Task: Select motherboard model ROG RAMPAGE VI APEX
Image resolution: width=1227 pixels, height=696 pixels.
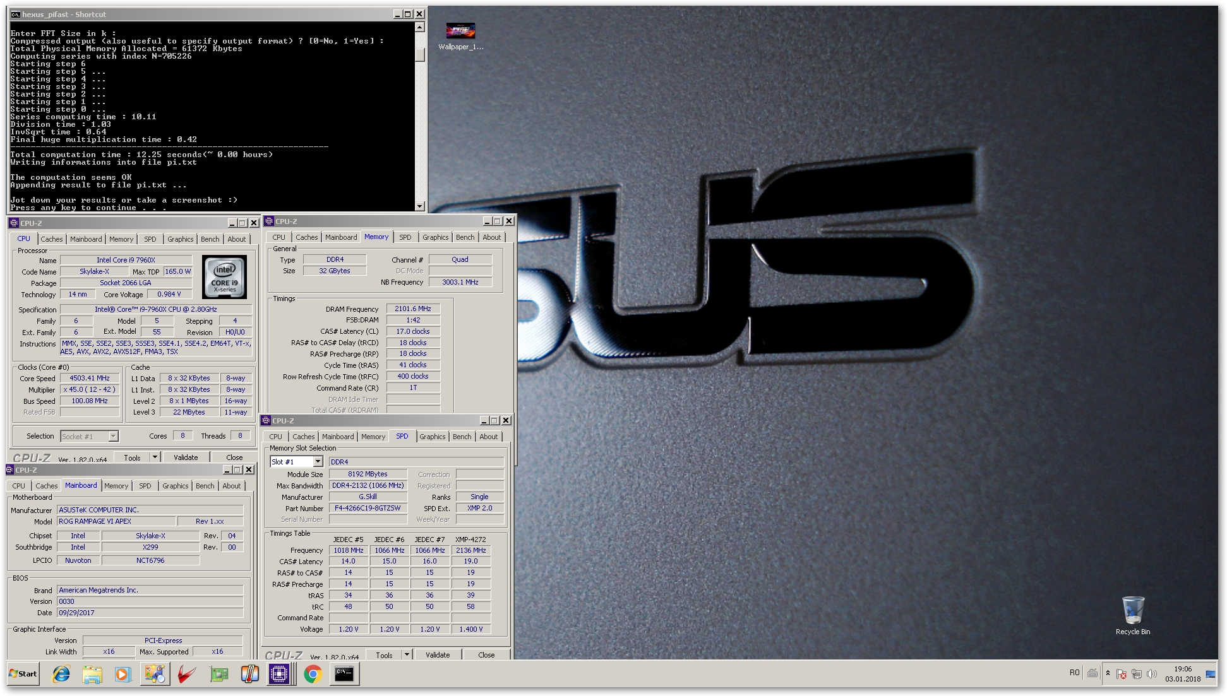Action: pyautogui.click(x=115, y=521)
